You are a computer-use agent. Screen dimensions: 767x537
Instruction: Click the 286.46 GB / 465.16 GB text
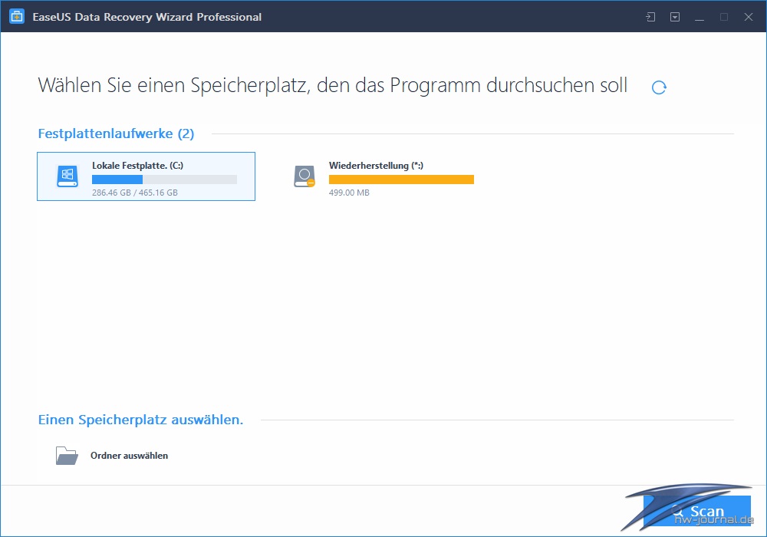point(135,193)
